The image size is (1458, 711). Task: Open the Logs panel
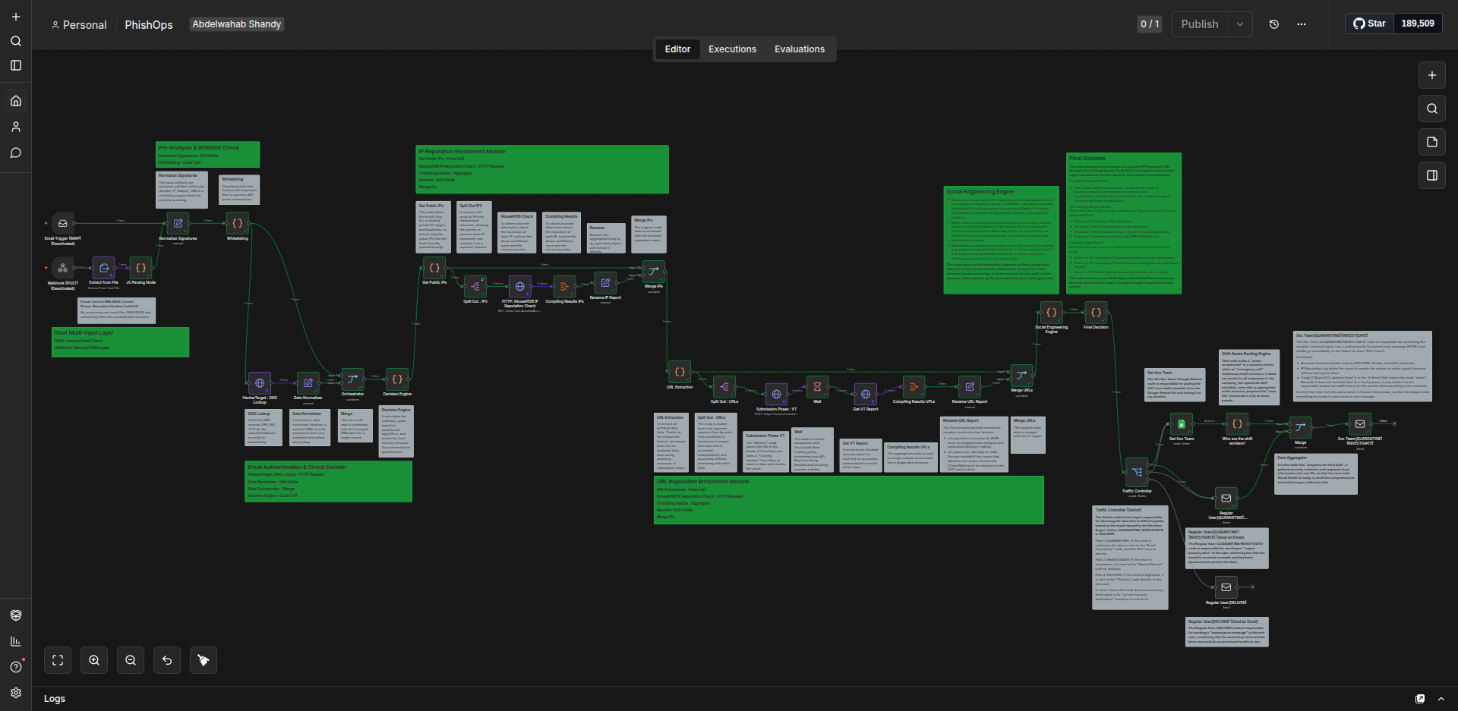[55, 699]
